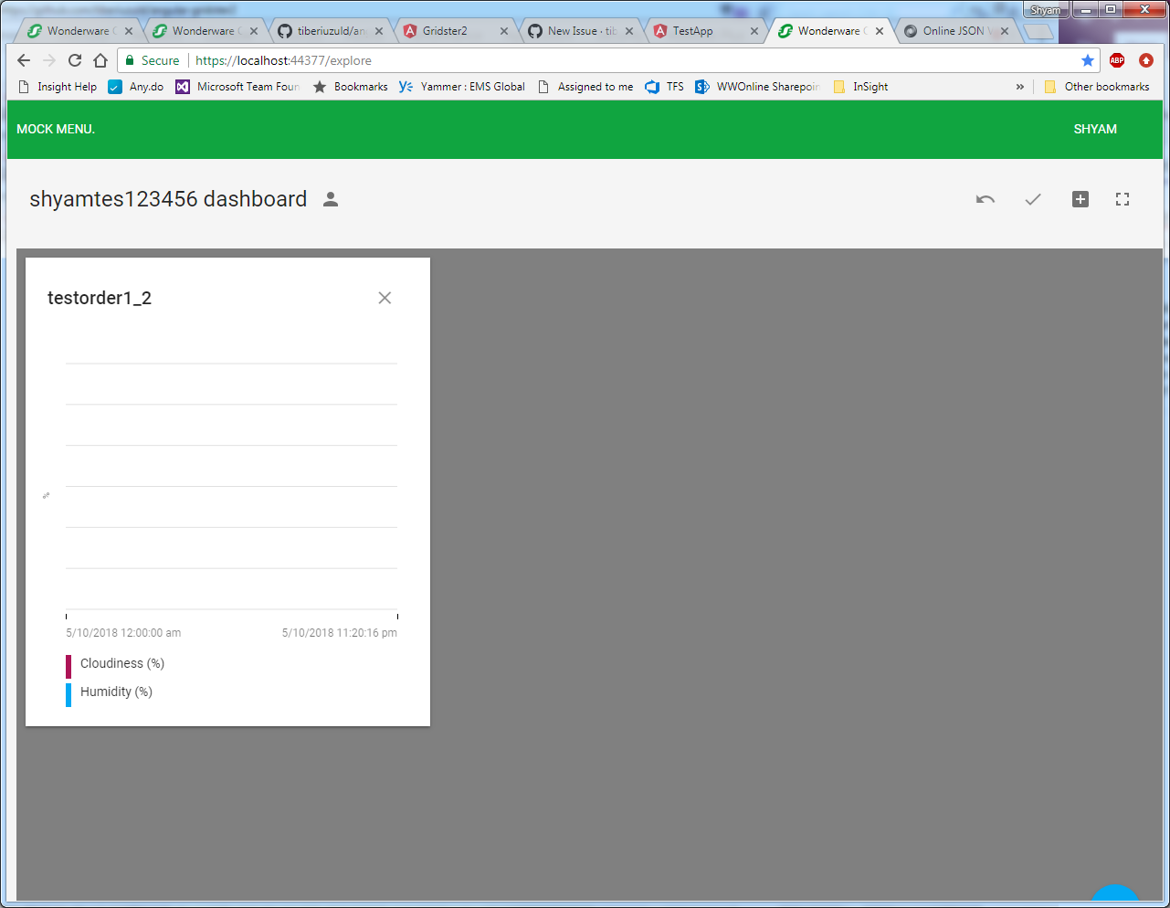Screen dimensions: 1170x908
Task: Enter fullscreen mode for the dashboard
Action: click(x=1123, y=199)
